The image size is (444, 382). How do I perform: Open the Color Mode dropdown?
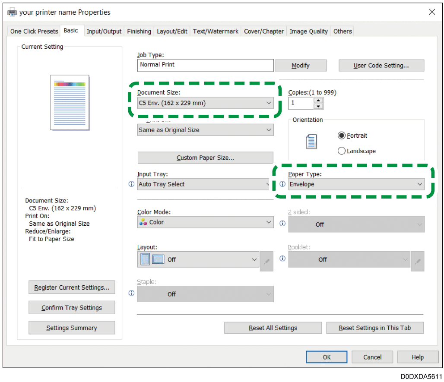tap(205, 222)
